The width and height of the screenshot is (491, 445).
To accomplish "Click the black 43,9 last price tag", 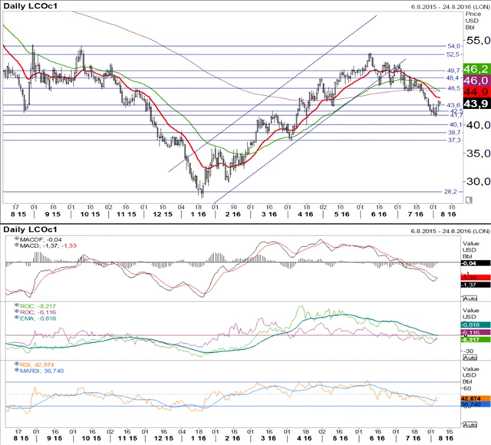I will [476, 104].
